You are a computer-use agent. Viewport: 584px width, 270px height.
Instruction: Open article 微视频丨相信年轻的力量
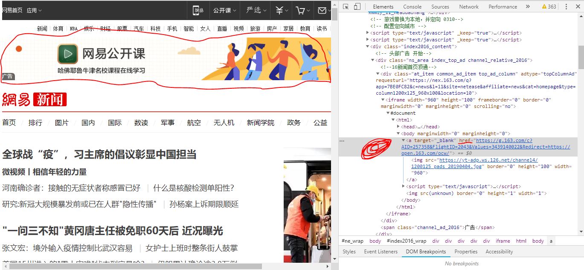click(44, 172)
